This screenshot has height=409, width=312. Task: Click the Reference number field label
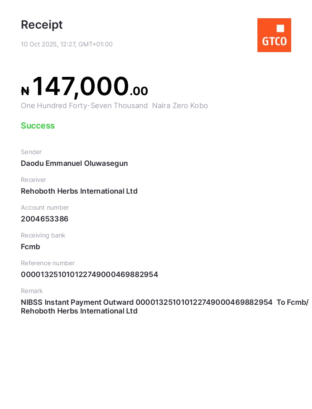click(x=48, y=263)
